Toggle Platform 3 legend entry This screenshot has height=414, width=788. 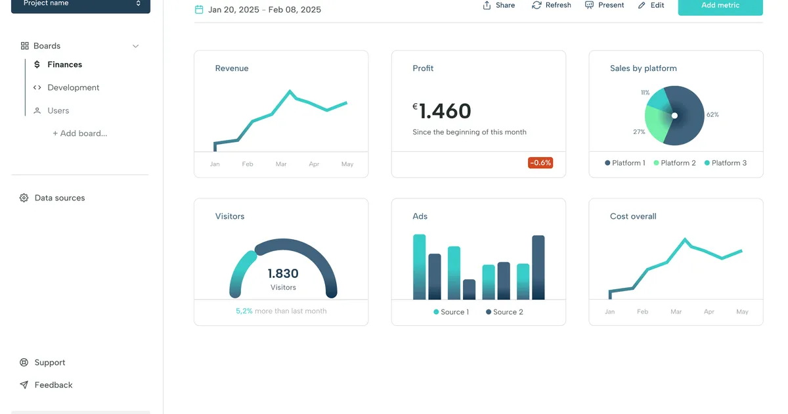725,163
